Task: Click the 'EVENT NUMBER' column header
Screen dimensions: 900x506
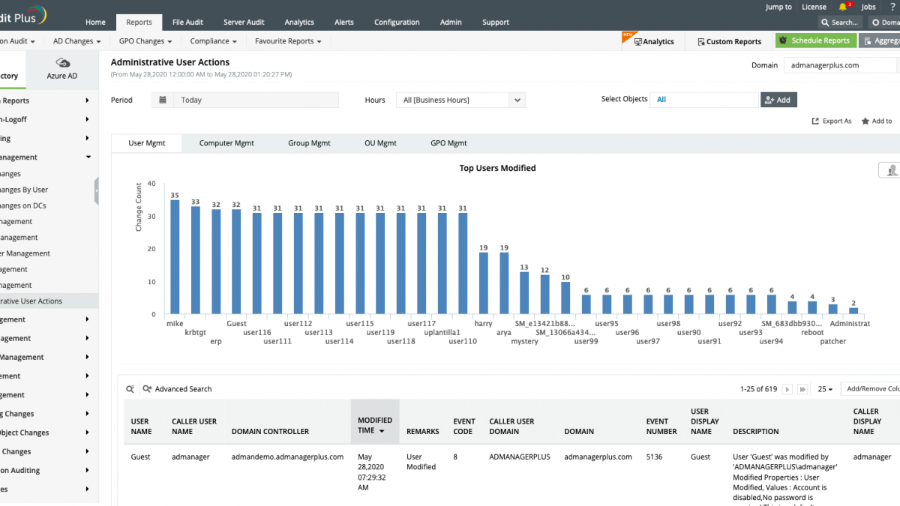Action: 661,427
